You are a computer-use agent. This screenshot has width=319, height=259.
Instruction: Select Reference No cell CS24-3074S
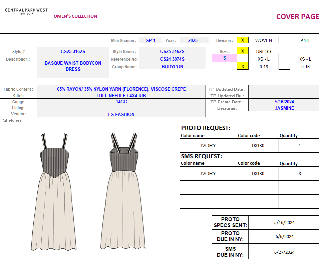172,59
